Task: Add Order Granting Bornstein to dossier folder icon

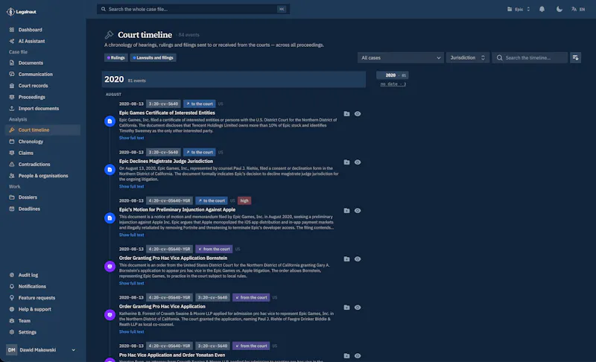Action: pyautogui.click(x=346, y=259)
